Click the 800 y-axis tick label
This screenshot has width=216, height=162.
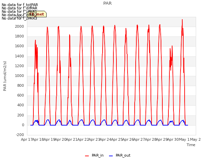(21, 86)
